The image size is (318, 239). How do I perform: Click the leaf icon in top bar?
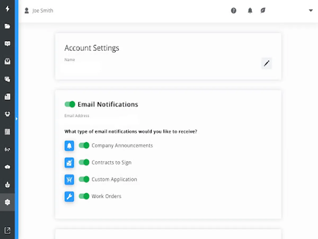(263, 11)
